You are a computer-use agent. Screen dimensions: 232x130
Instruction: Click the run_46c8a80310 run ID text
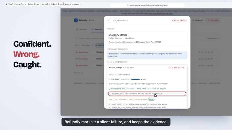pos(120,20)
